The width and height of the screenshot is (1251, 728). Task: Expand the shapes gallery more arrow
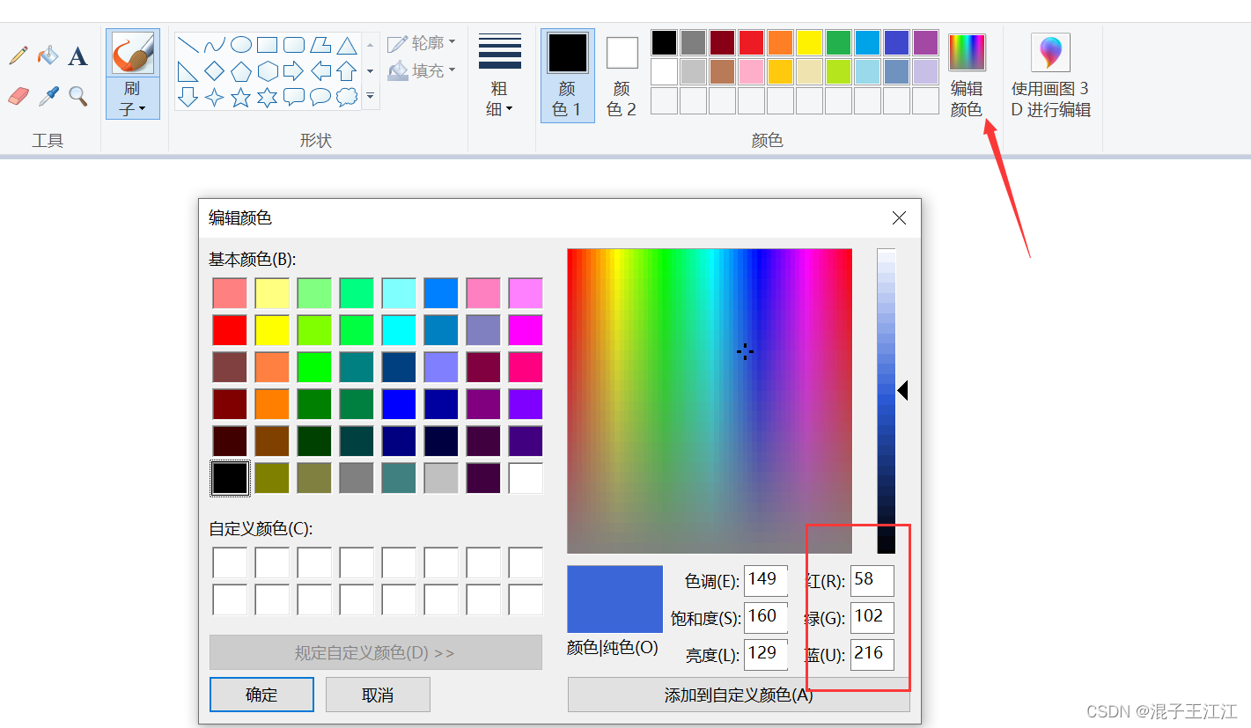pos(371,95)
